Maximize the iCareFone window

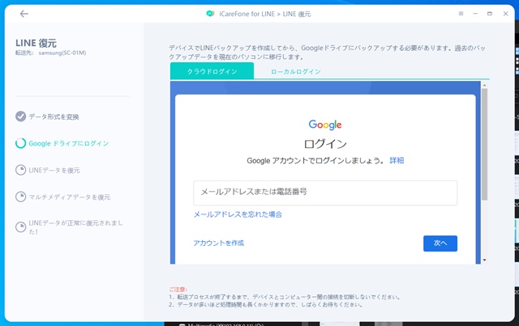tap(490, 14)
